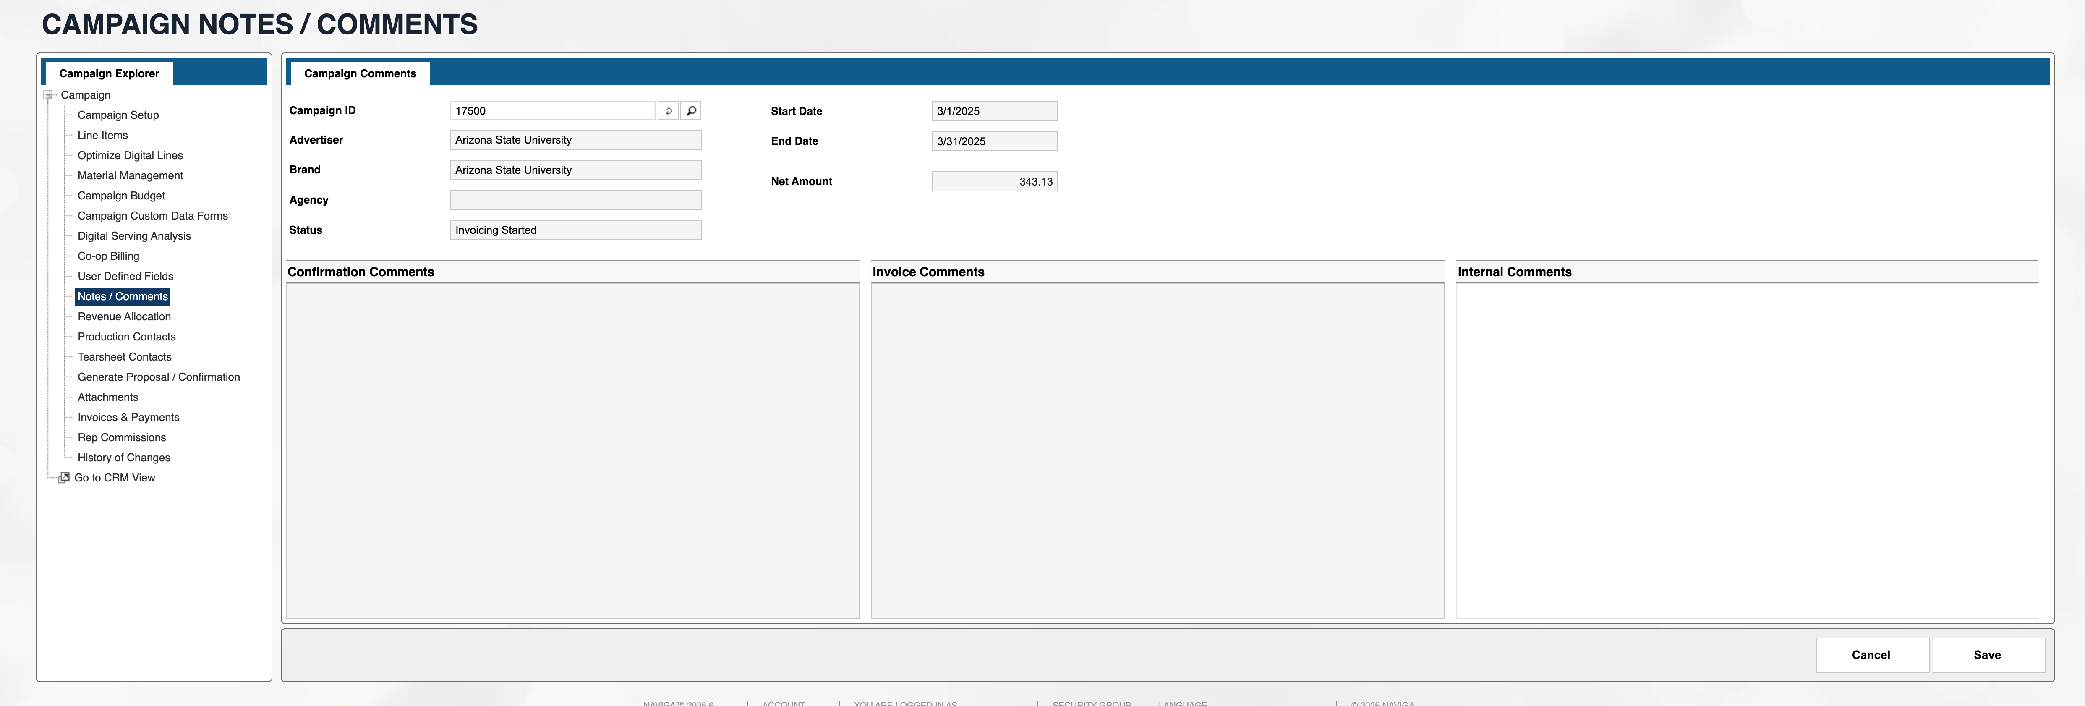Click the Confirmation Comments text area
2085x706 pixels.
tap(572, 450)
